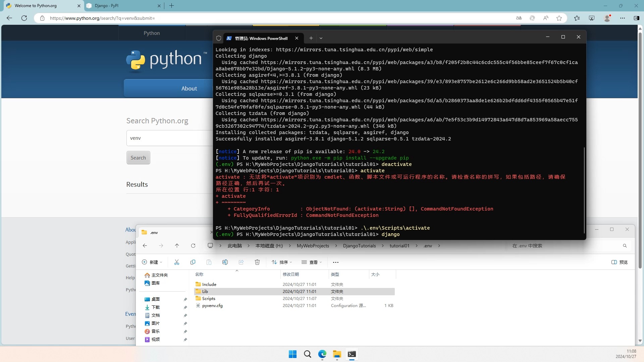Click the Copy icon in Explorer toolbar
This screenshot has height=362, width=644.
(x=193, y=262)
